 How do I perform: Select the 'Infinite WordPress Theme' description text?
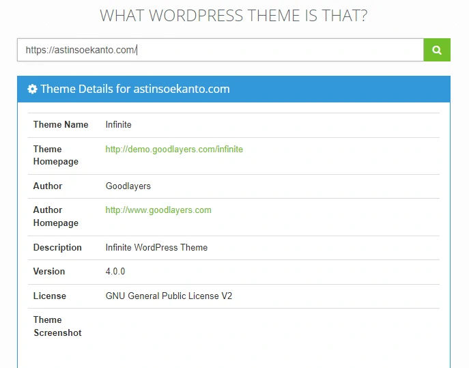tap(156, 247)
